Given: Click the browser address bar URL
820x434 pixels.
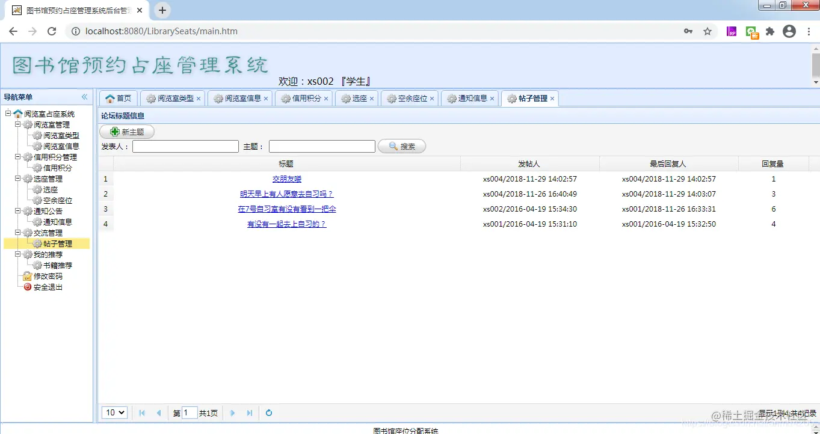Looking at the screenshot, I should [x=161, y=31].
